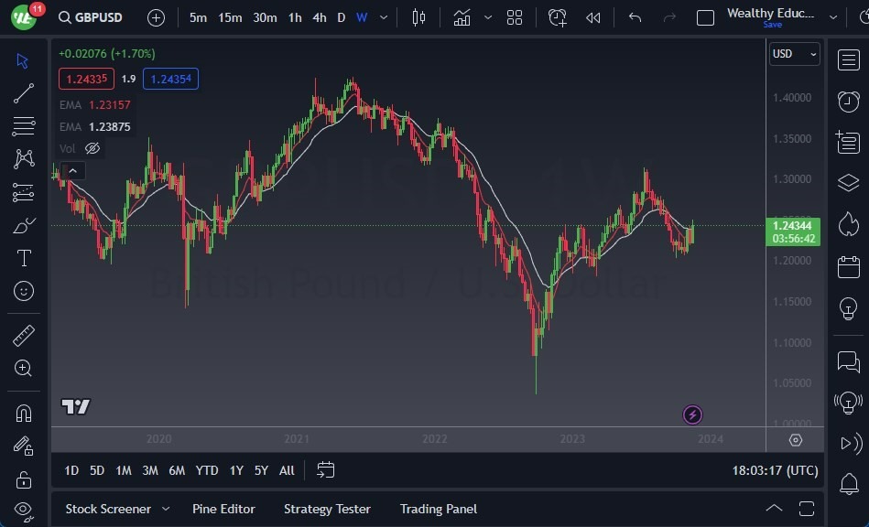Enable Magnet mode in drawing toolbar

tap(24, 412)
